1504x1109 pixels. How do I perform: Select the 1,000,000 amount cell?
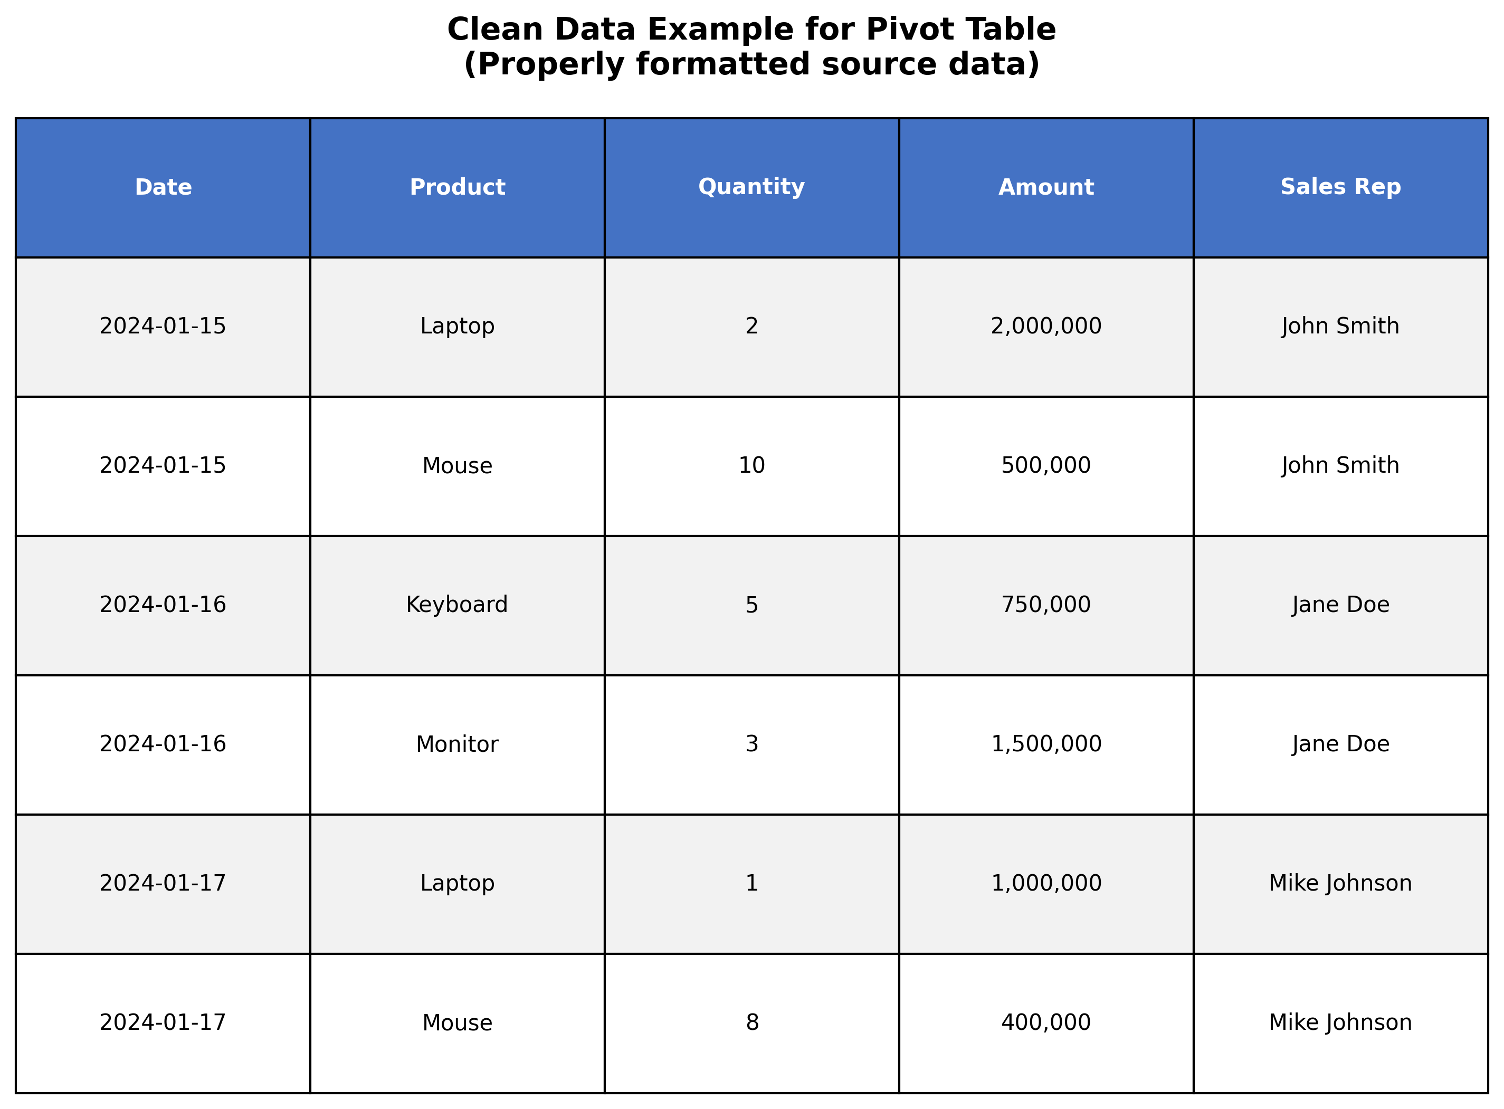point(1046,883)
